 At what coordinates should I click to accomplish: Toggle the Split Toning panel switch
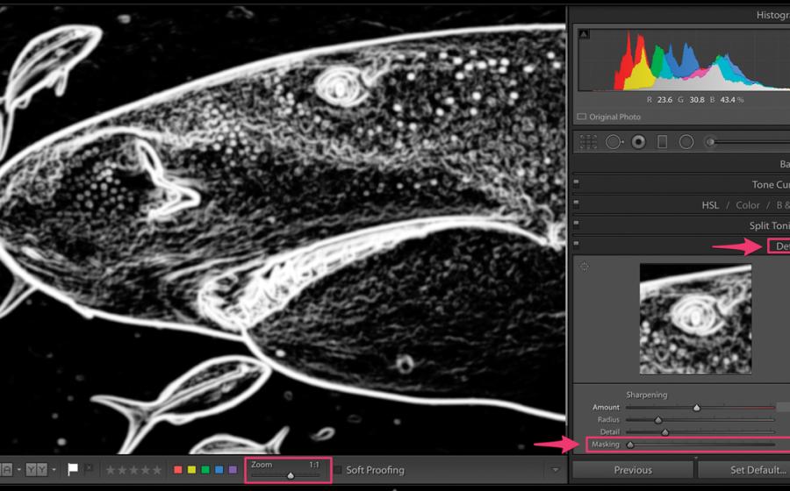coord(576,225)
